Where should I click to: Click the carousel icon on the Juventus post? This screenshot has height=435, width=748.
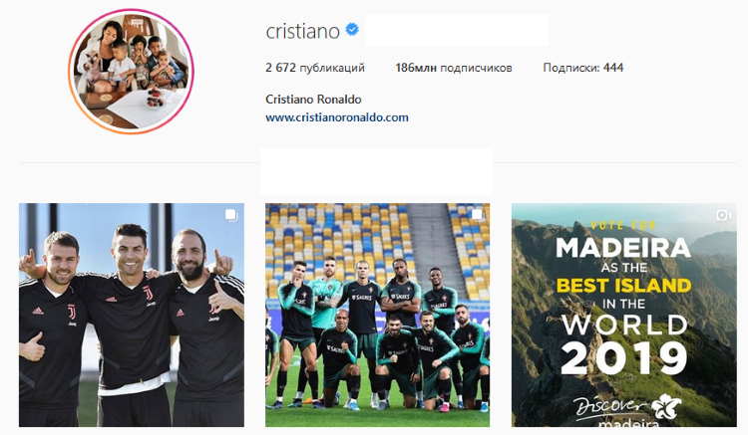(x=231, y=215)
